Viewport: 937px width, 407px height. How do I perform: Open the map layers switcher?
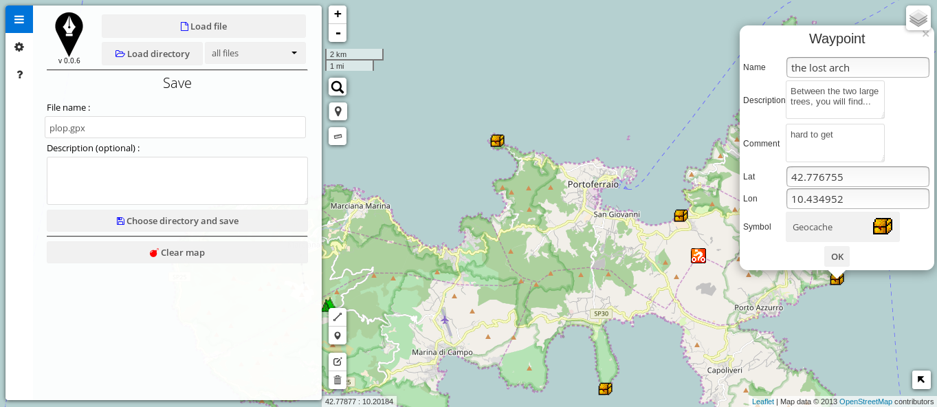[x=918, y=19]
